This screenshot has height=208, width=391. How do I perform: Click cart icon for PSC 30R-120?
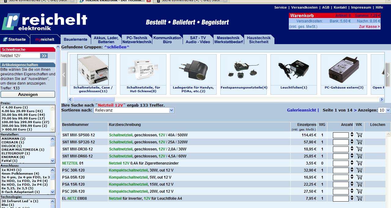(359, 170)
